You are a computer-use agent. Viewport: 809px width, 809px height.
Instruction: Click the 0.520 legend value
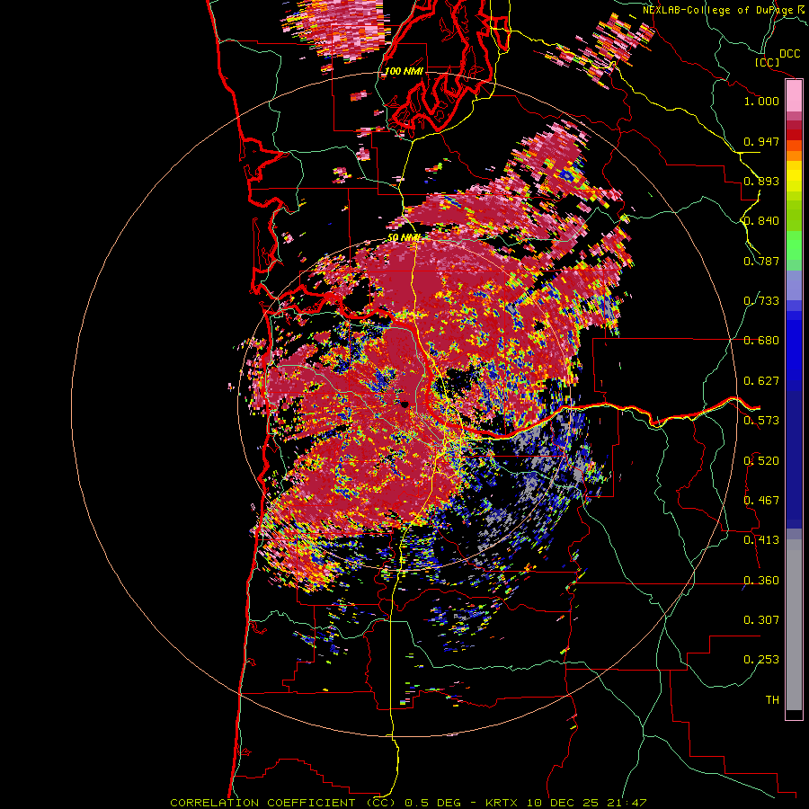[x=761, y=461]
